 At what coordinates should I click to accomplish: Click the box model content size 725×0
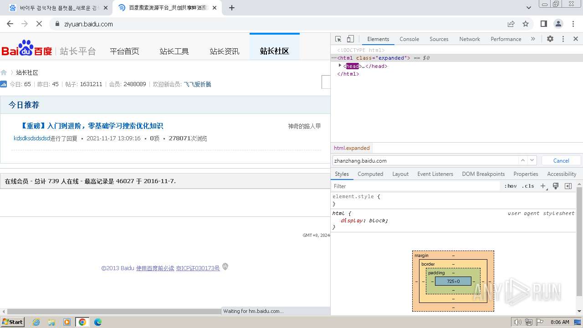pos(453,281)
